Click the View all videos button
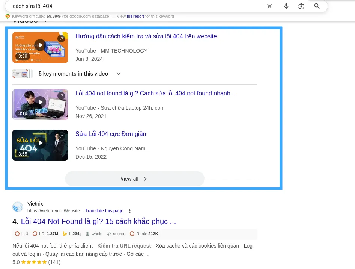 (x=134, y=178)
